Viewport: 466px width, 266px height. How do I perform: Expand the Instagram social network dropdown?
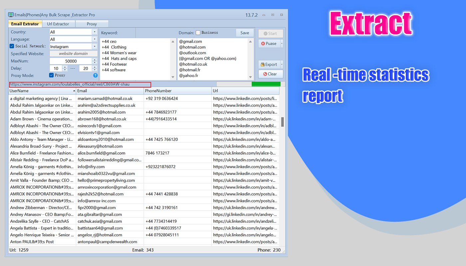click(x=95, y=47)
